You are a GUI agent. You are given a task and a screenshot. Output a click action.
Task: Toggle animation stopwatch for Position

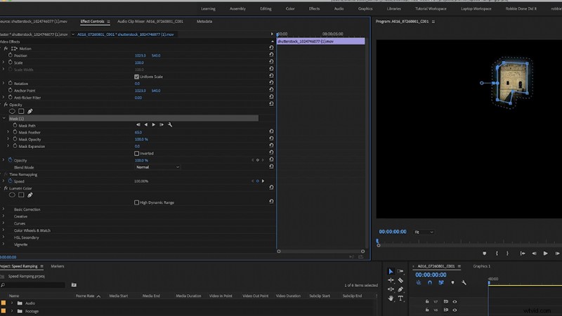(x=10, y=55)
